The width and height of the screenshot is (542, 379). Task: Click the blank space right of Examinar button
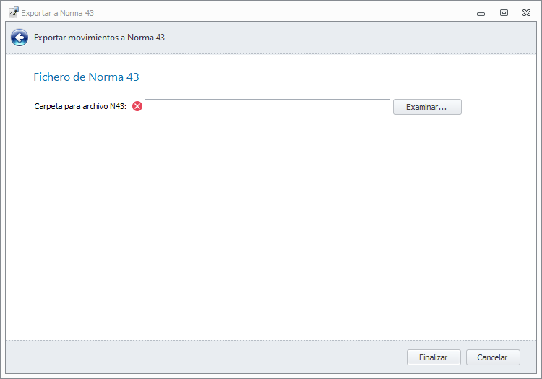(499, 107)
